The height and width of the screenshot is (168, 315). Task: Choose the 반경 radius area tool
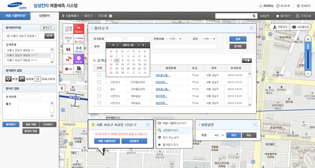[x=8, y=79]
